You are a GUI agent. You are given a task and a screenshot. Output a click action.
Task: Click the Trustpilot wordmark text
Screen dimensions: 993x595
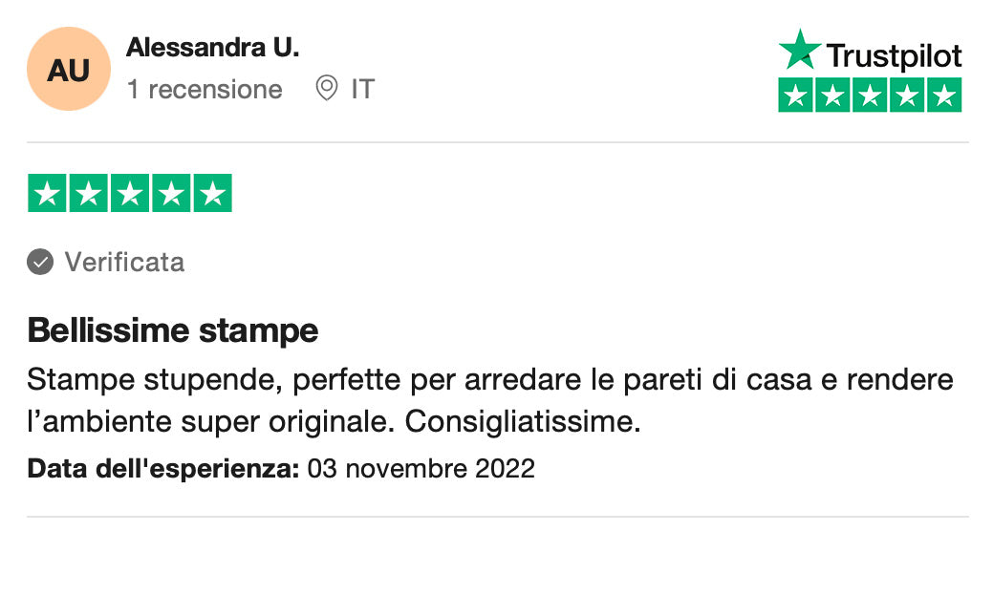coord(894,55)
